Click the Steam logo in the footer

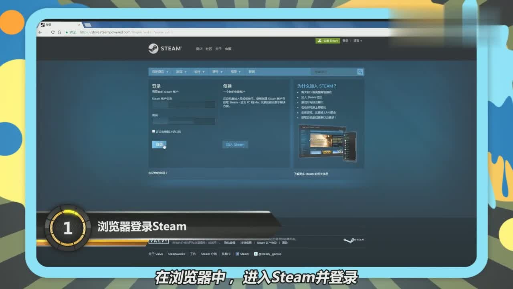pos(354,240)
